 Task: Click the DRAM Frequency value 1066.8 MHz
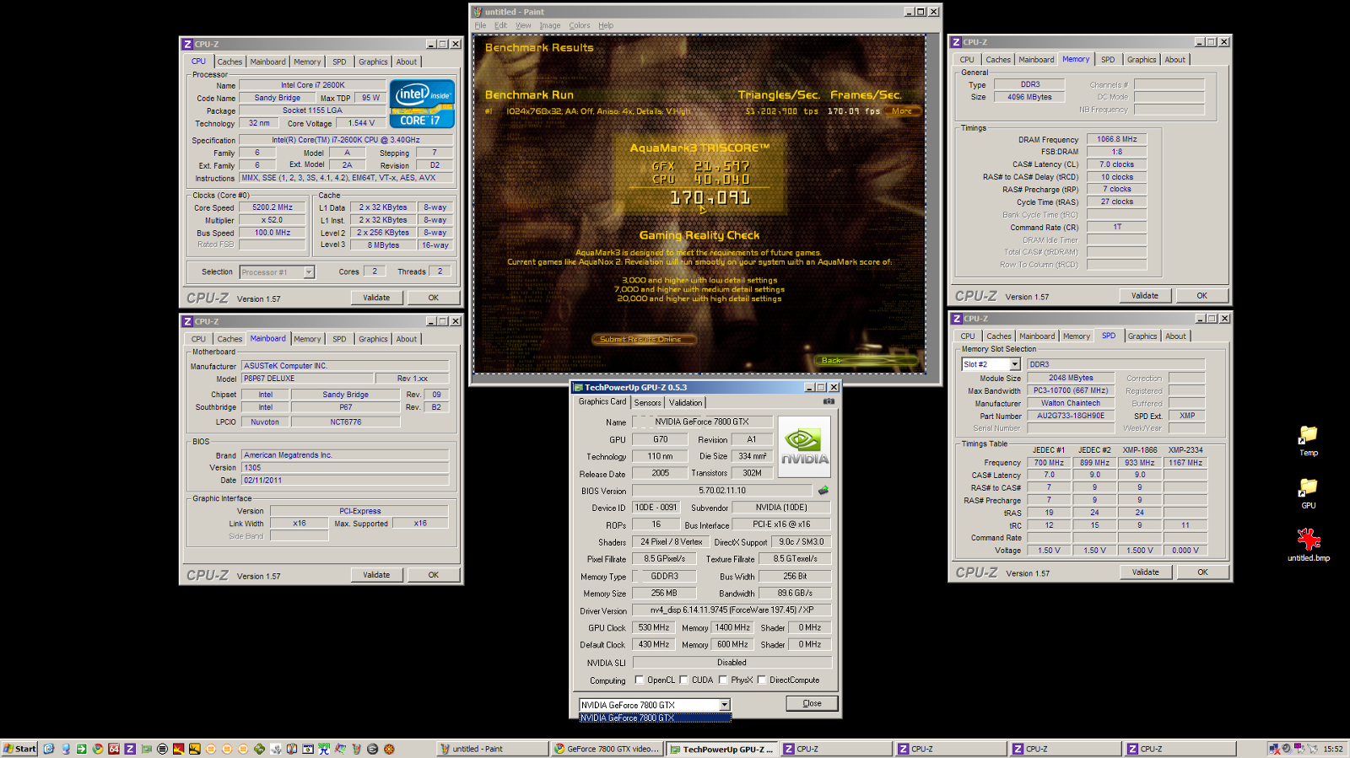pos(1117,139)
